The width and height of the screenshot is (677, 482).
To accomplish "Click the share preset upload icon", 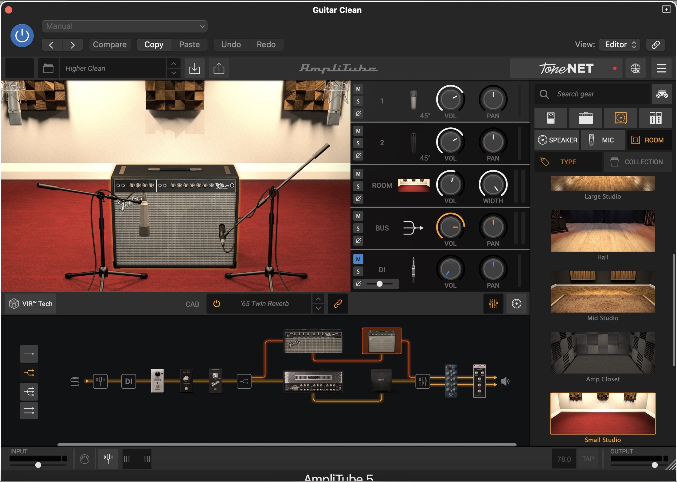I will click(219, 68).
